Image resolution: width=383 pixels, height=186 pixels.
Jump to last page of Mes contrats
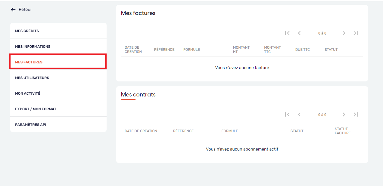coord(356,114)
